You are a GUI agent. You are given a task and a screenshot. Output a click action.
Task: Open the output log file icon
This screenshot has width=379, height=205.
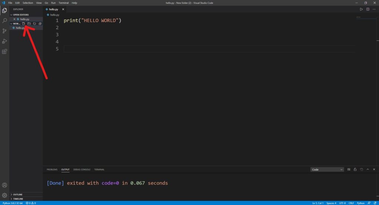[361, 169]
